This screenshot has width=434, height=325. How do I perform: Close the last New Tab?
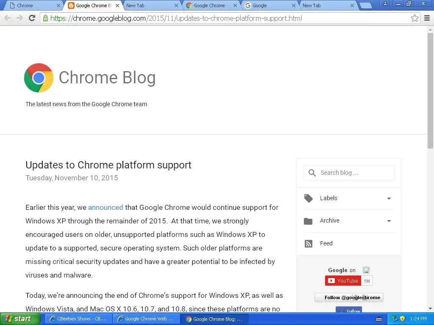coord(352,6)
